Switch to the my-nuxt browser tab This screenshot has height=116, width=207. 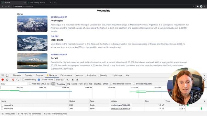pos(13,3)
